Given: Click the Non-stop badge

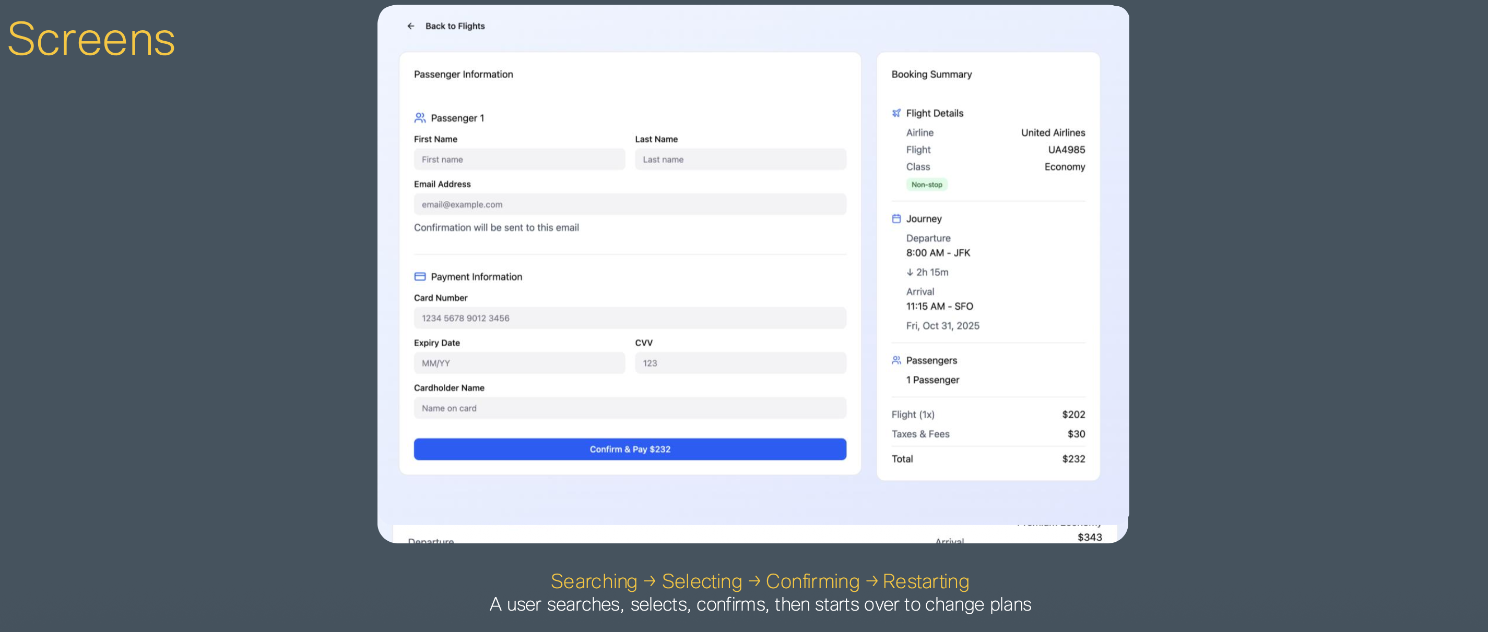Looking at the screenshot, I should click(927, 184).
